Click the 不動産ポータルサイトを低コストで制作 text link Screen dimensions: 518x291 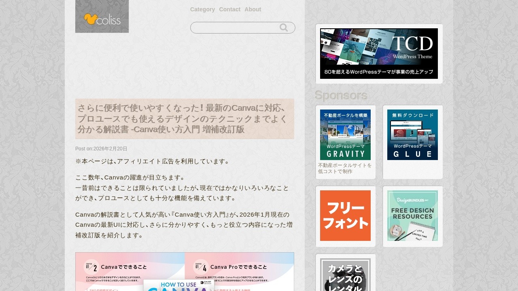click(345, 169)
